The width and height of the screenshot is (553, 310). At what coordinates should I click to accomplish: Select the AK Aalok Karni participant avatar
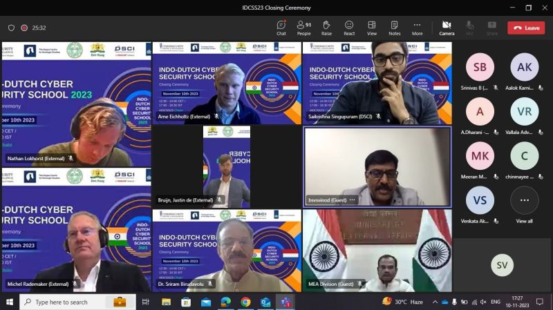[x=525, y=67]
